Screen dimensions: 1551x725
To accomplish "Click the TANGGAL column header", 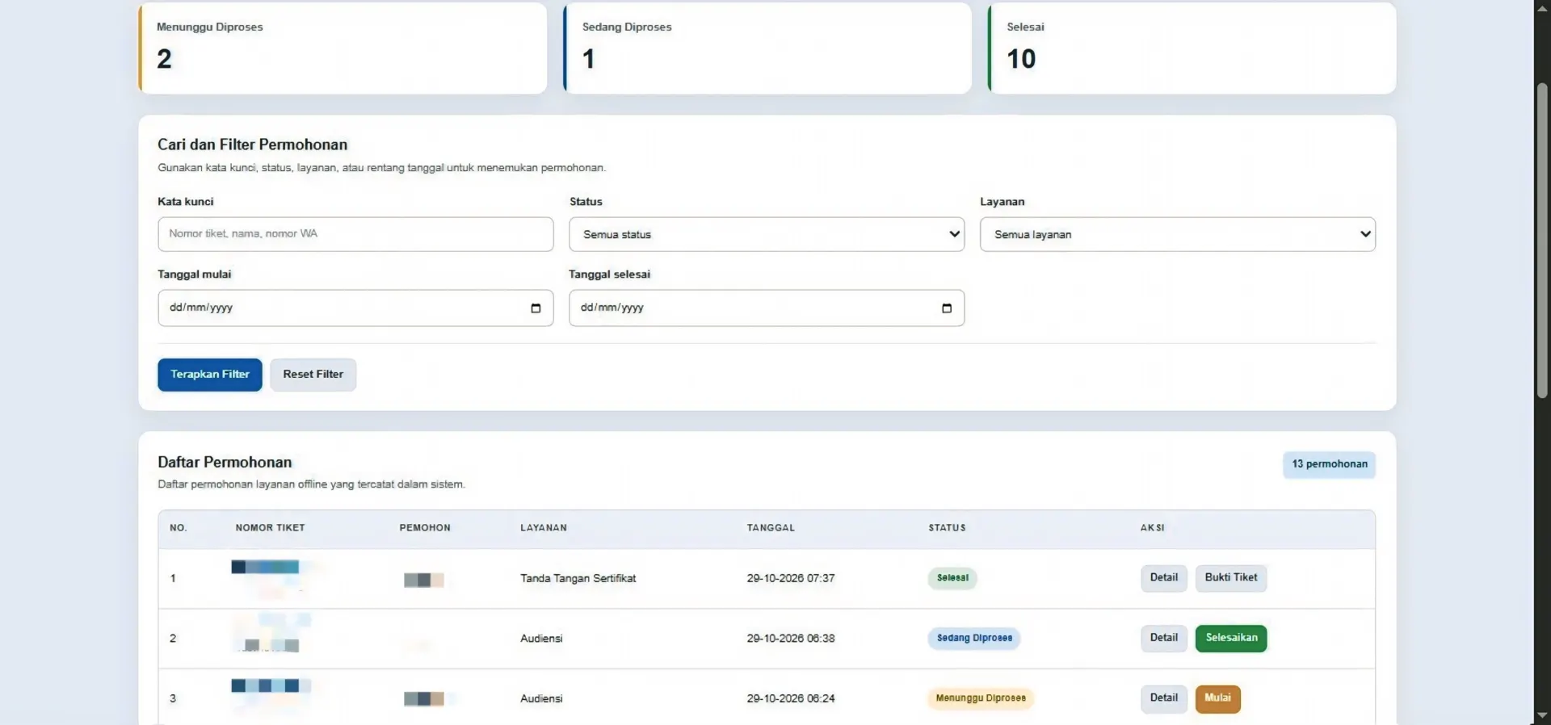I will pyautogui.click(x=771, y=528).
